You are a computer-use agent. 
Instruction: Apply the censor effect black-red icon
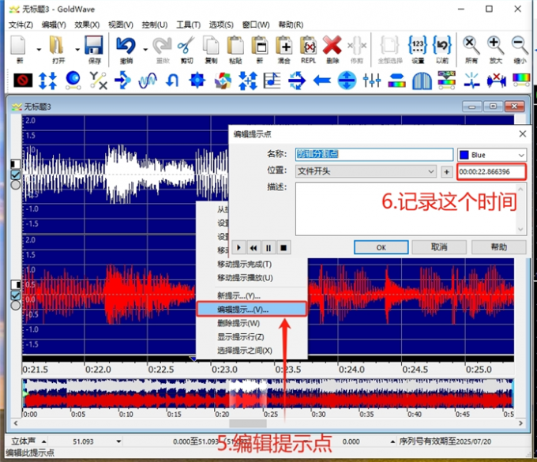tap(23, 81)
